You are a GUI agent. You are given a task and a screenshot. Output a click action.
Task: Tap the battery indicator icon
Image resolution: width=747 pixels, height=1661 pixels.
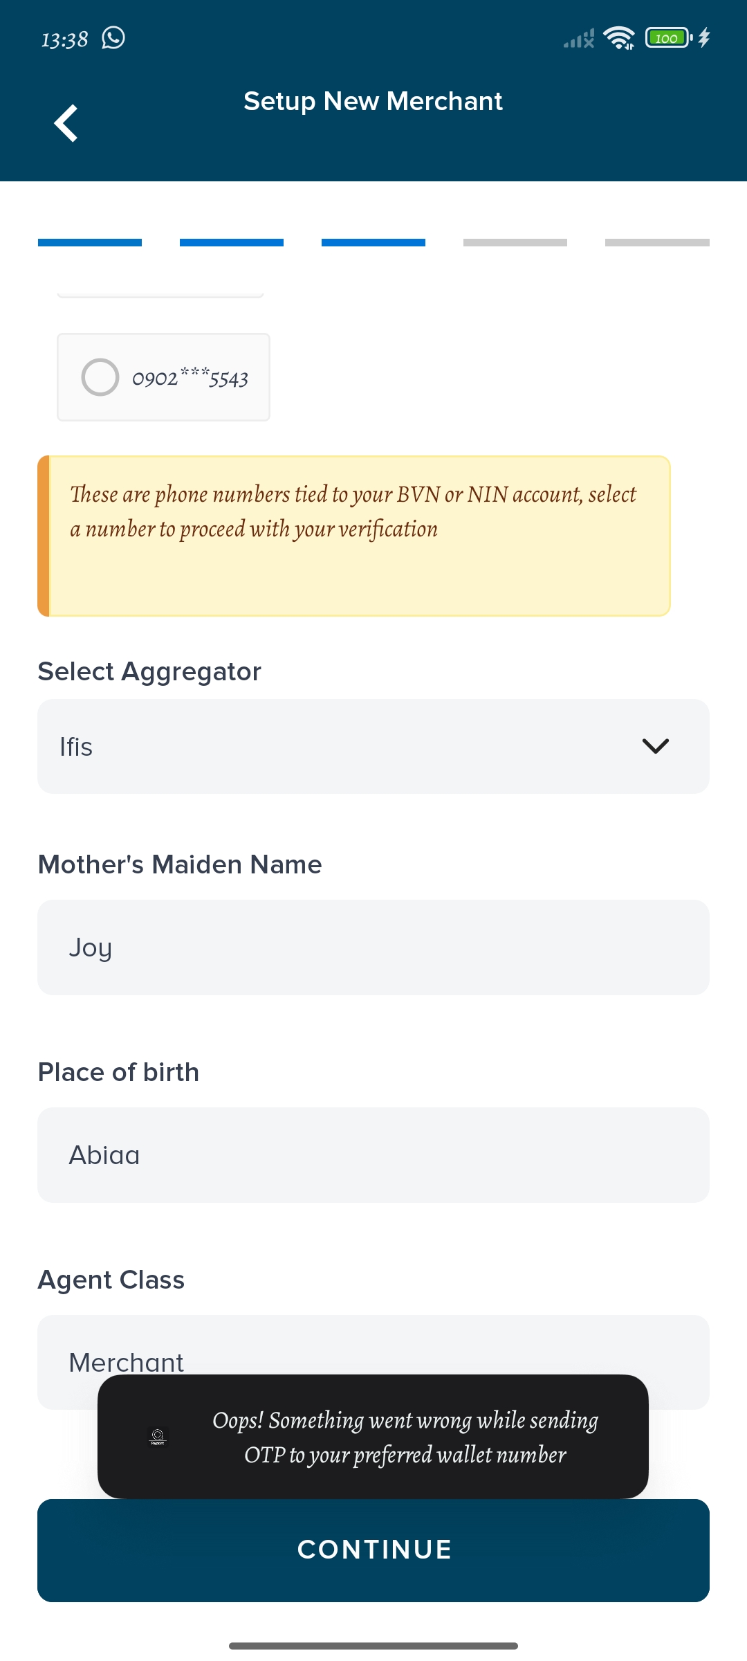[x=667, y=38]
